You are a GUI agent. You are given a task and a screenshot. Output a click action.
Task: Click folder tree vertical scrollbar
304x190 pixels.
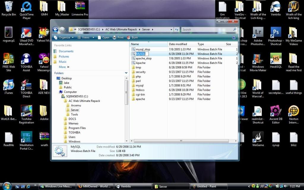(126, 92)
